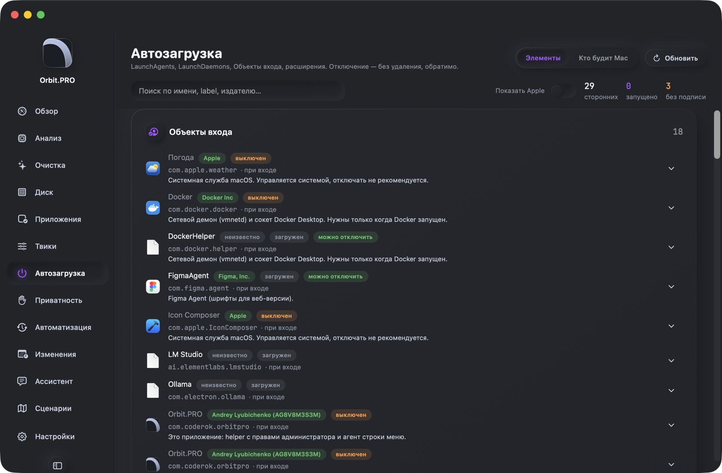Click the DockerHelper document icon
This screenshot has height=473, width=722.
pyautogui.click(x=153, y=247)
